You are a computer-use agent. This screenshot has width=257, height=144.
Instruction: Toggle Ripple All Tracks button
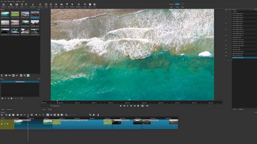[x=58, y=115]
